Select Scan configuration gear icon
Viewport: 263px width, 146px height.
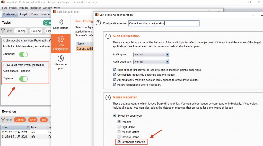pyautogui.click(x=61, y=39)
